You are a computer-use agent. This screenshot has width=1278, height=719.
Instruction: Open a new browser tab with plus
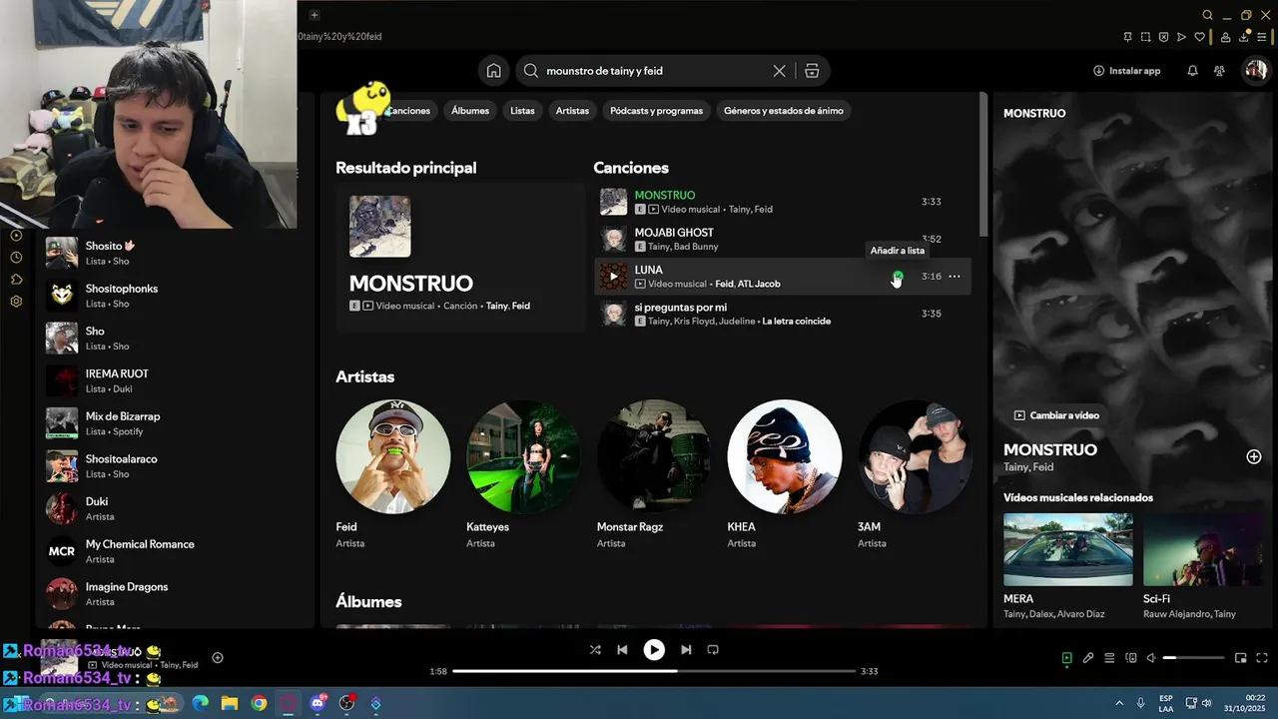click(314, 15)
